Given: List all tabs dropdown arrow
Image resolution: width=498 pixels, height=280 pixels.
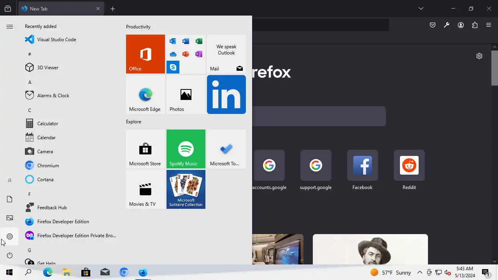Looking at the screenshot, I should pyautogui.click(x=421, y=9).
